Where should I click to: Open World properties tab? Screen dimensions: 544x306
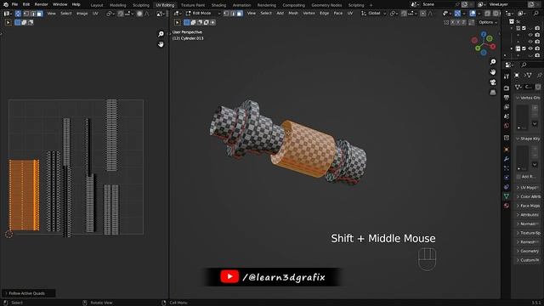click(x=507, y=126)
